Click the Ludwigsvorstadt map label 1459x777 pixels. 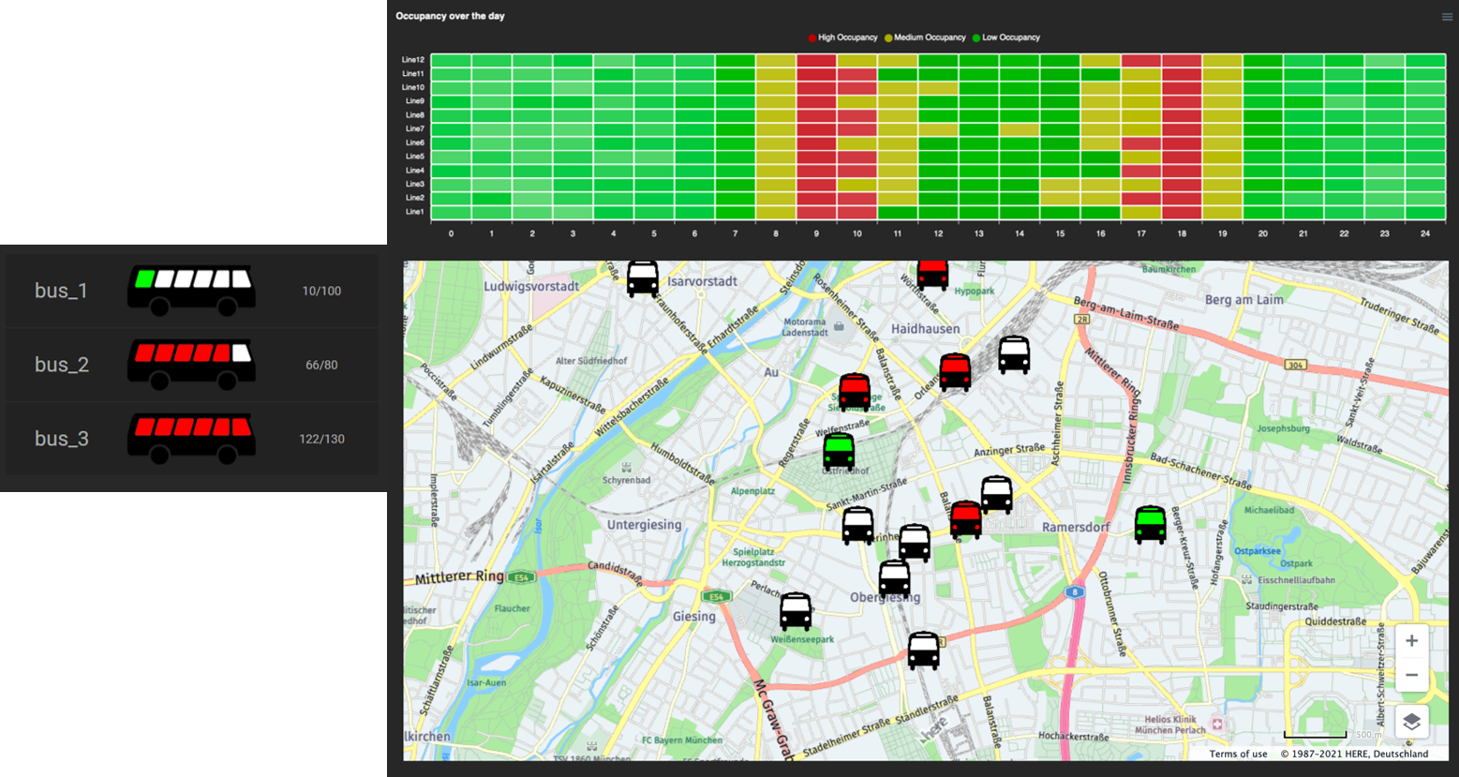(x=531, y=286)
